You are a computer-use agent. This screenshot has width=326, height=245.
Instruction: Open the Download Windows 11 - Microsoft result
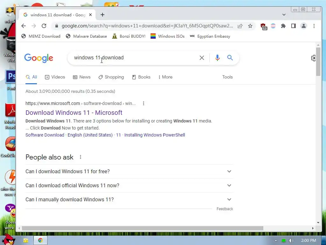(x=74, y=113)
